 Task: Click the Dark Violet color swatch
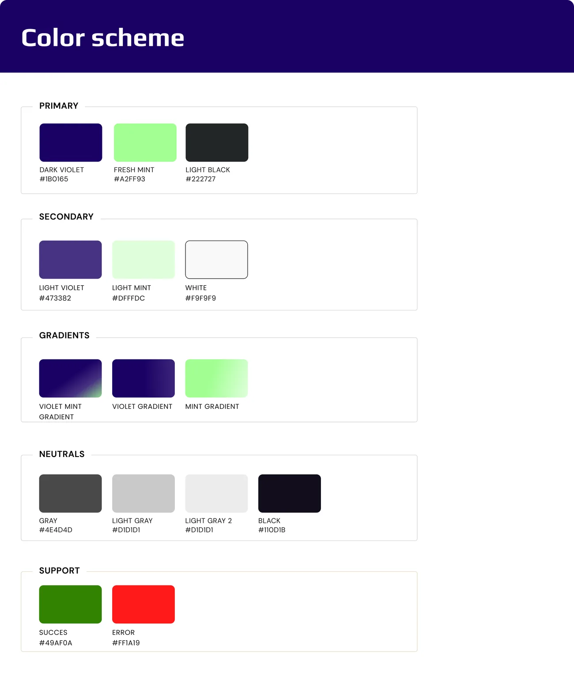point(71,143)
